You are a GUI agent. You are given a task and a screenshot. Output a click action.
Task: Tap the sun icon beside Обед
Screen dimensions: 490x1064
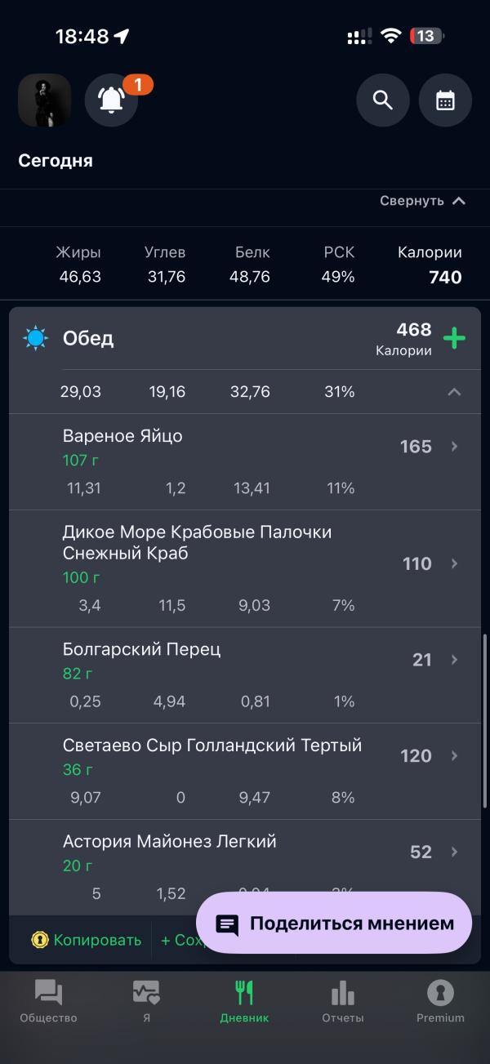(x=36, y=338)
